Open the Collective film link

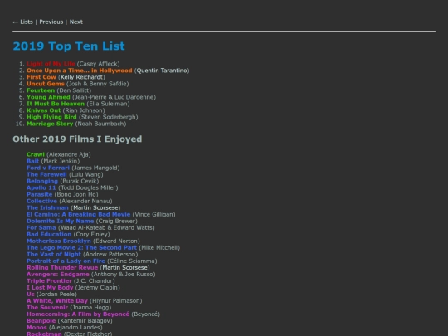[x=41, y=201]
